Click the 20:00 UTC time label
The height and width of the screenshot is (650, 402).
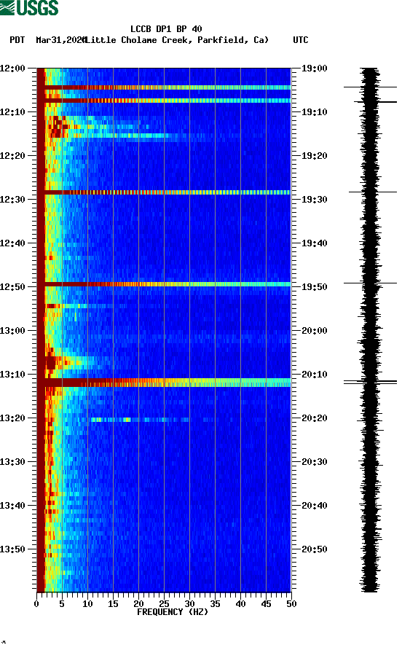315,331
